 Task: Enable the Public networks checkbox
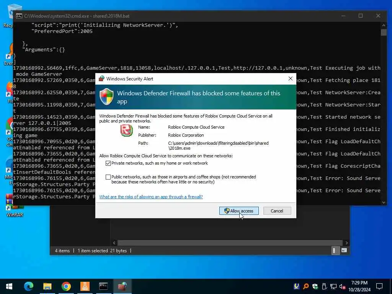coord(108,177)
